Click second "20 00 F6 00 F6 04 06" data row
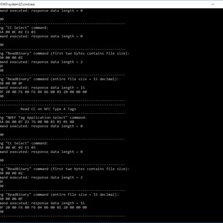Screen dimensions: 223x223 point(43,207)
